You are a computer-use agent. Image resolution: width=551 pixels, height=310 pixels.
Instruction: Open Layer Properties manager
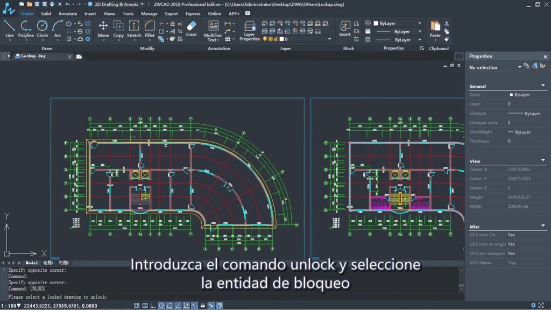(250, 31)
